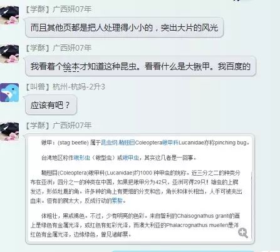Click the username above the 大锹甲 message
Viewport: 280px width, 252px height.
(x=59, y=48)
